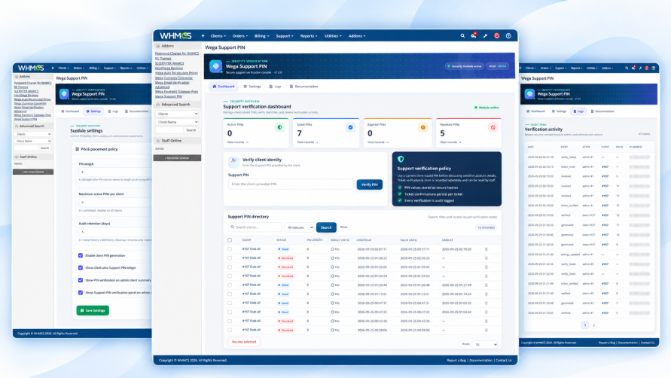Click the blue check icon on Used PINs card
Image resolution: width=671 pixels, height=378 pixels.
(350, 127)
